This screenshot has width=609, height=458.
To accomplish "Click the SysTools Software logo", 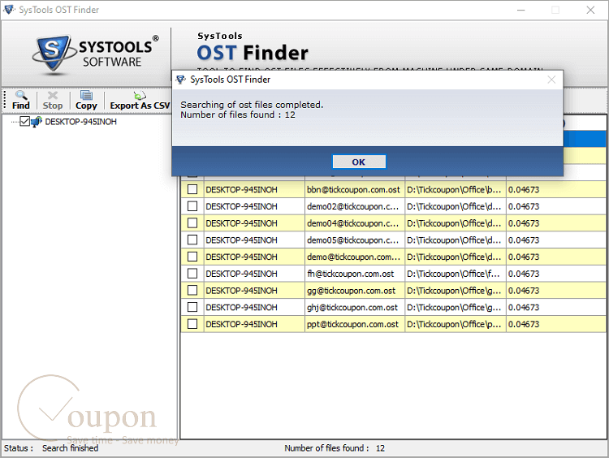I will 96,54.
